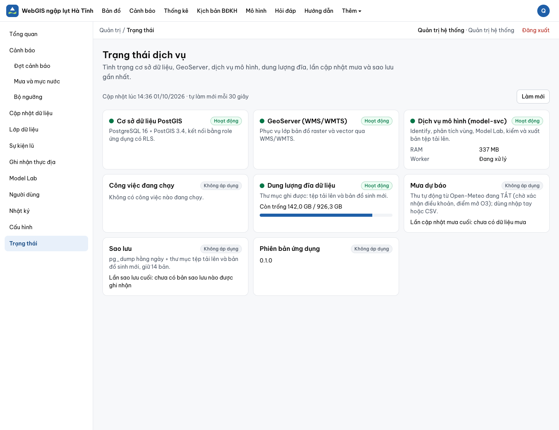Select the Kịch bản BĐKH menu
Viewport: 559px width, 430px height.
pos(217,11)
